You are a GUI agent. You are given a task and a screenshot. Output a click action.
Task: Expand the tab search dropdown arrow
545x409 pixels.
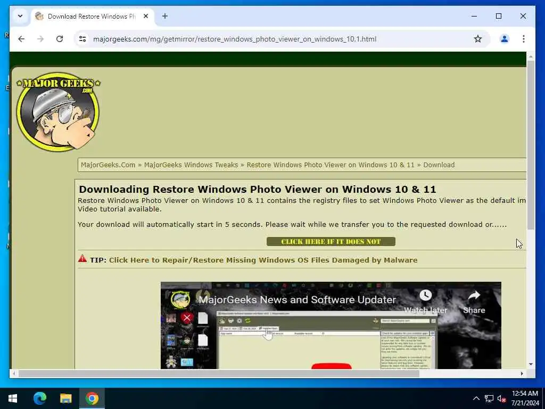click(x=20, y=16)
